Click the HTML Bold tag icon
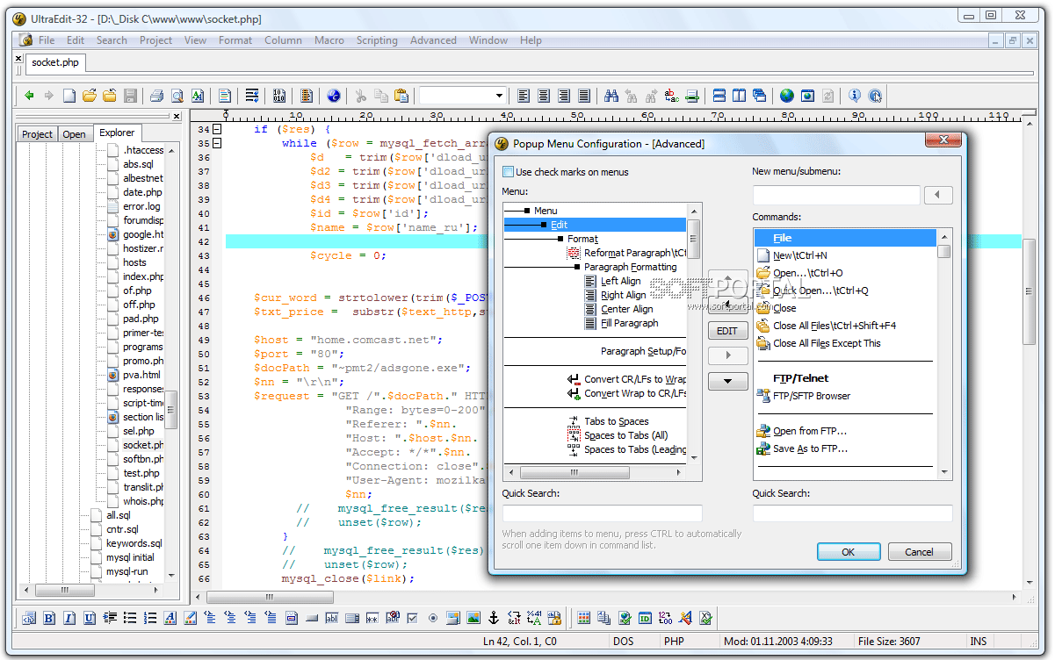 49,618
